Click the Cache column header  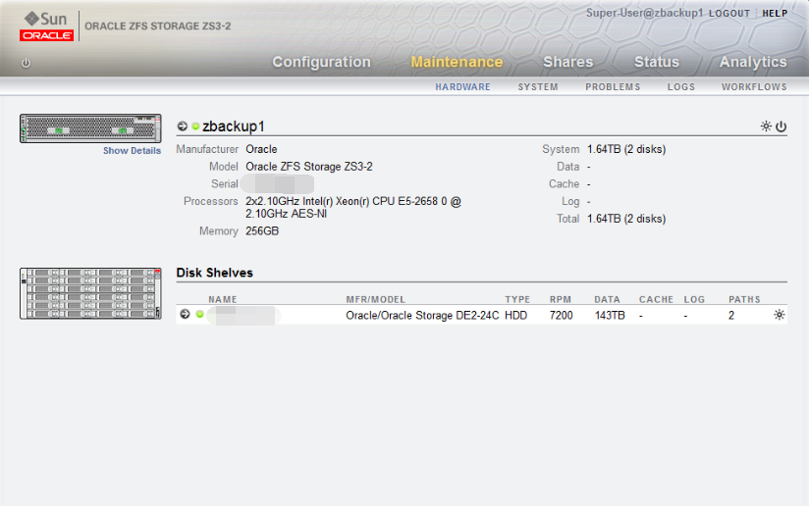(656, 299)
